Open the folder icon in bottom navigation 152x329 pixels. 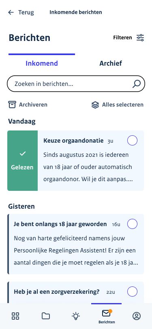(x=46, y=316)
